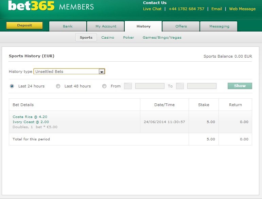The image size is (262, 199).
Task: Open the Bank tab
Action: click(68, 26)
